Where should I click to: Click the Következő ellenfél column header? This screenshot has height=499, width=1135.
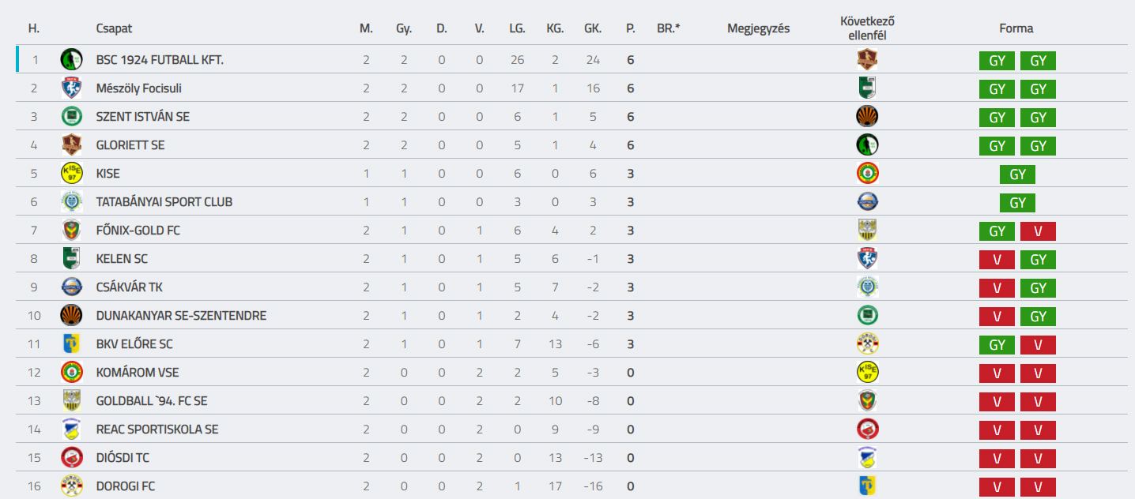click(867, 28)
